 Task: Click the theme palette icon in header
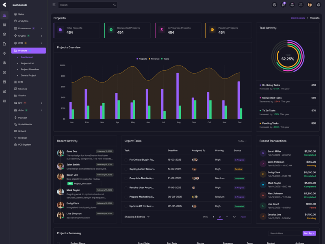pos(274,5)
